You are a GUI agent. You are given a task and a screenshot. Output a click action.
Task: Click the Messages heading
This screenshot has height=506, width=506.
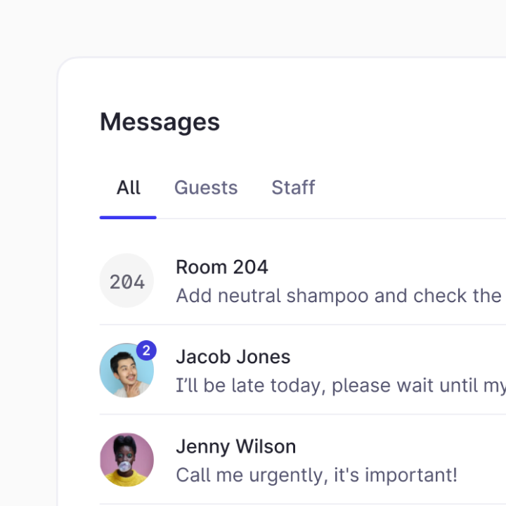(x=160, y=122)
